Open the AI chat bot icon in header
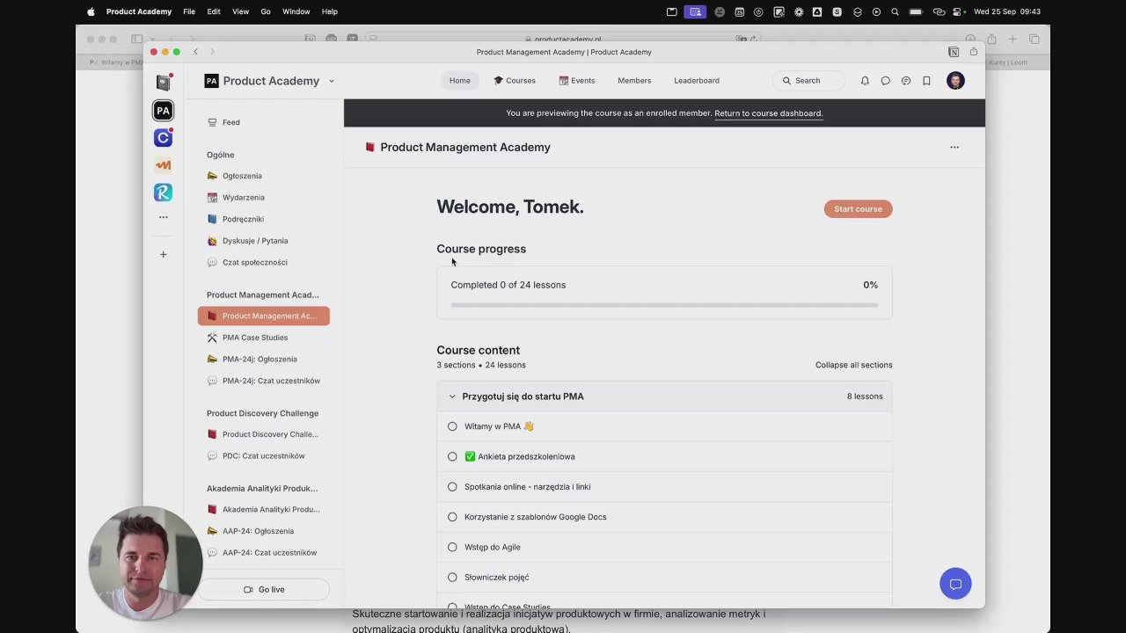This screenshot has width=1126, height=633. (906, 81)
